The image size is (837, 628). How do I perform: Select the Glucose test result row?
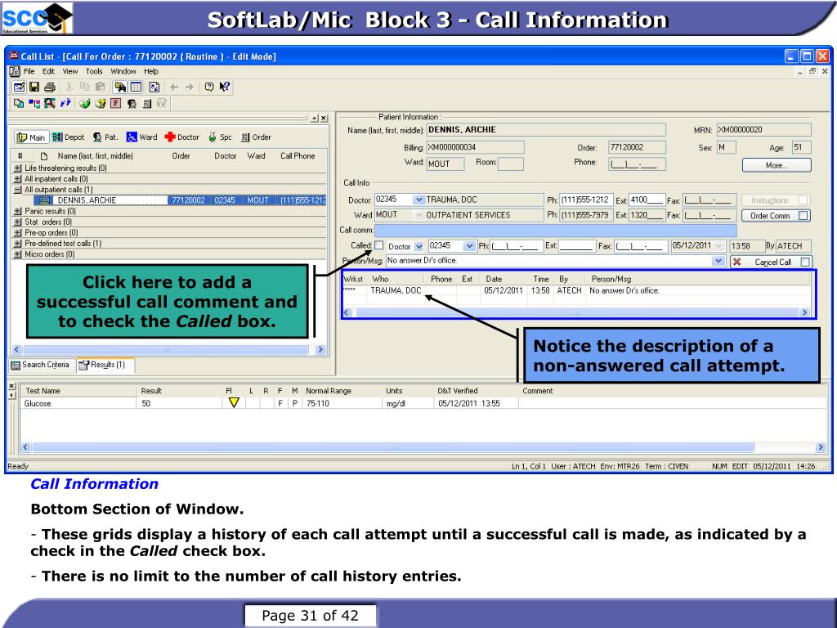pos(423,404)
